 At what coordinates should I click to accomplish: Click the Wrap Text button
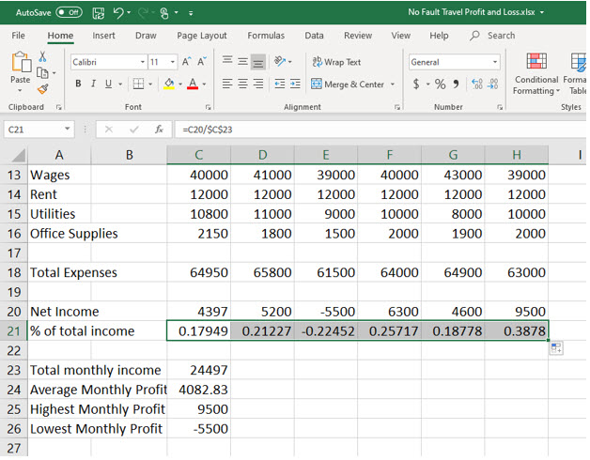336,62
